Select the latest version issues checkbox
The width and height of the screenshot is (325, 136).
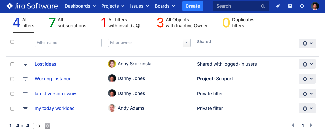pos(12,94)
